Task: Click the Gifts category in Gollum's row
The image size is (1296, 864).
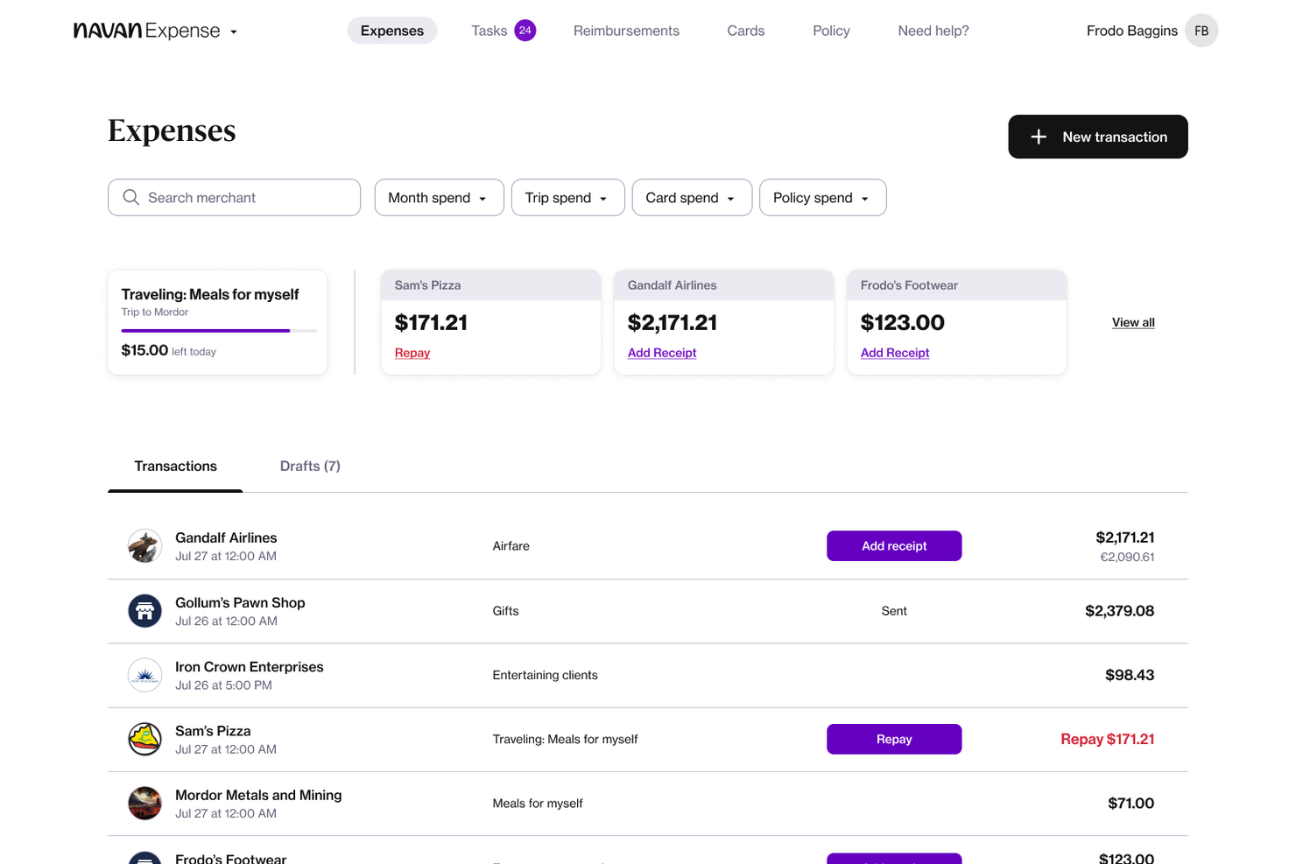Action: pyautogui.click(x=506, y=611)
